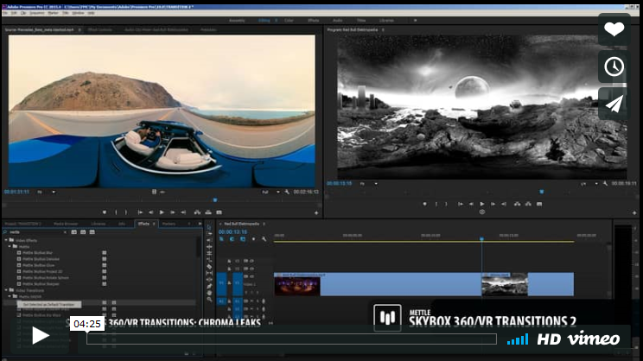Collapse Mettle SkyBox transitions subfolder
This screenshot has width=643, height=361.
(x=10, y=296)
